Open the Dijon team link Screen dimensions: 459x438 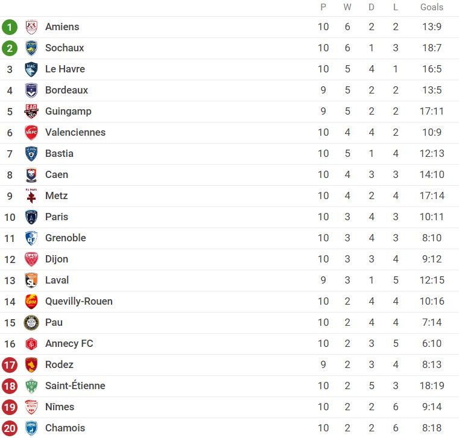(57, 259)
